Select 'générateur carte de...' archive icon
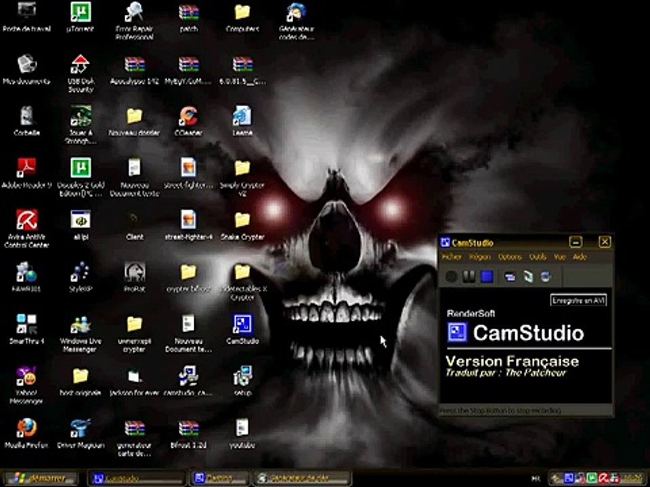This screenshot has height=487, width=650. [134, 438]
